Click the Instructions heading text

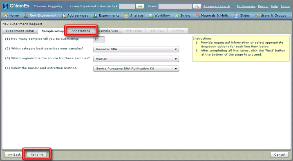point(202,38)
